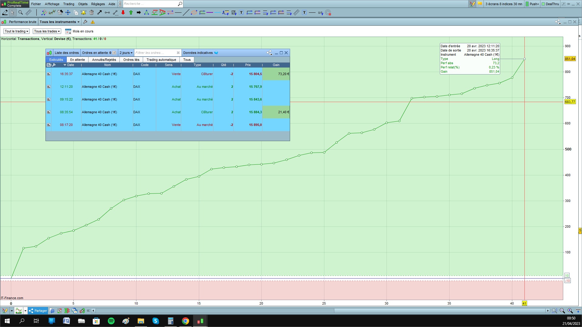Click the warning triangle icon

[x=93, y=22]
